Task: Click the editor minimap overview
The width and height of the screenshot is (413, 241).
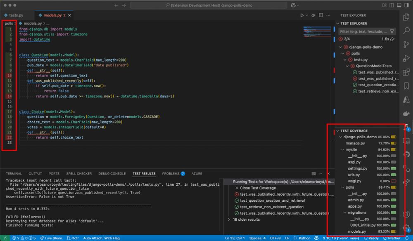Action: (317, 32)
